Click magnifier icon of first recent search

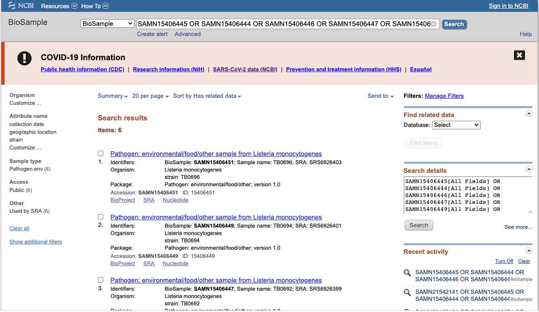(x=407, y=273)
